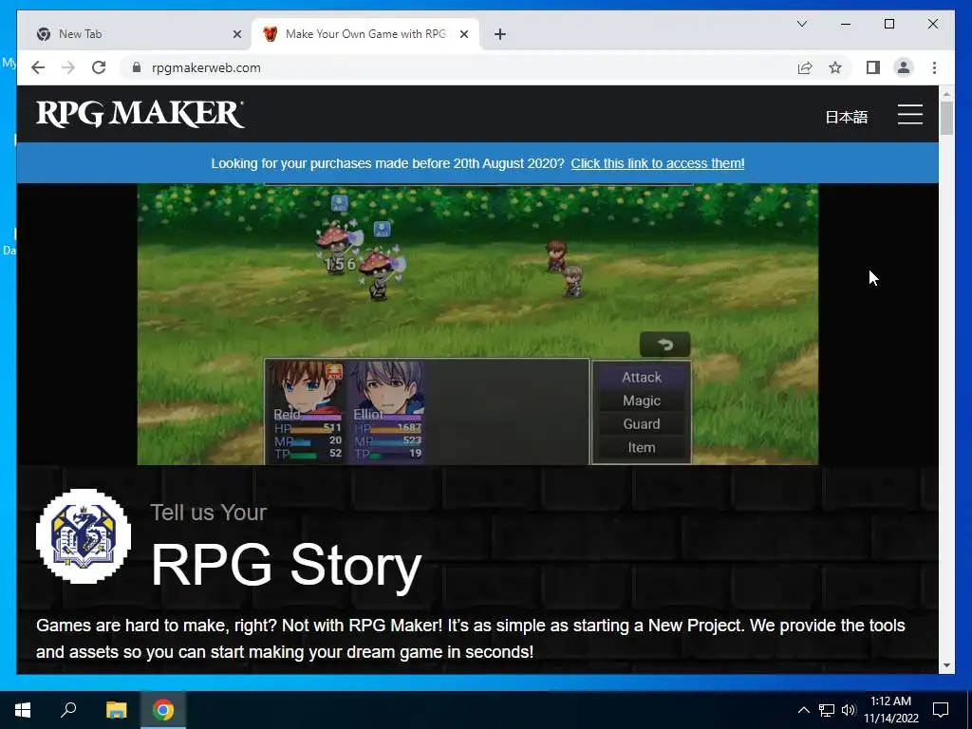Share this page using the share icon
This screenshot has height=729, width=972.
tap(805, 67)
